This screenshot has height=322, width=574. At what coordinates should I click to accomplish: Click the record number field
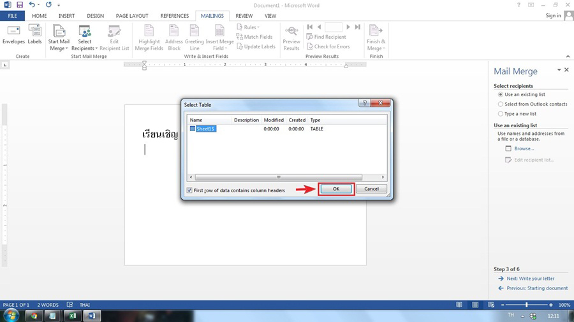[x=334, y=27]
